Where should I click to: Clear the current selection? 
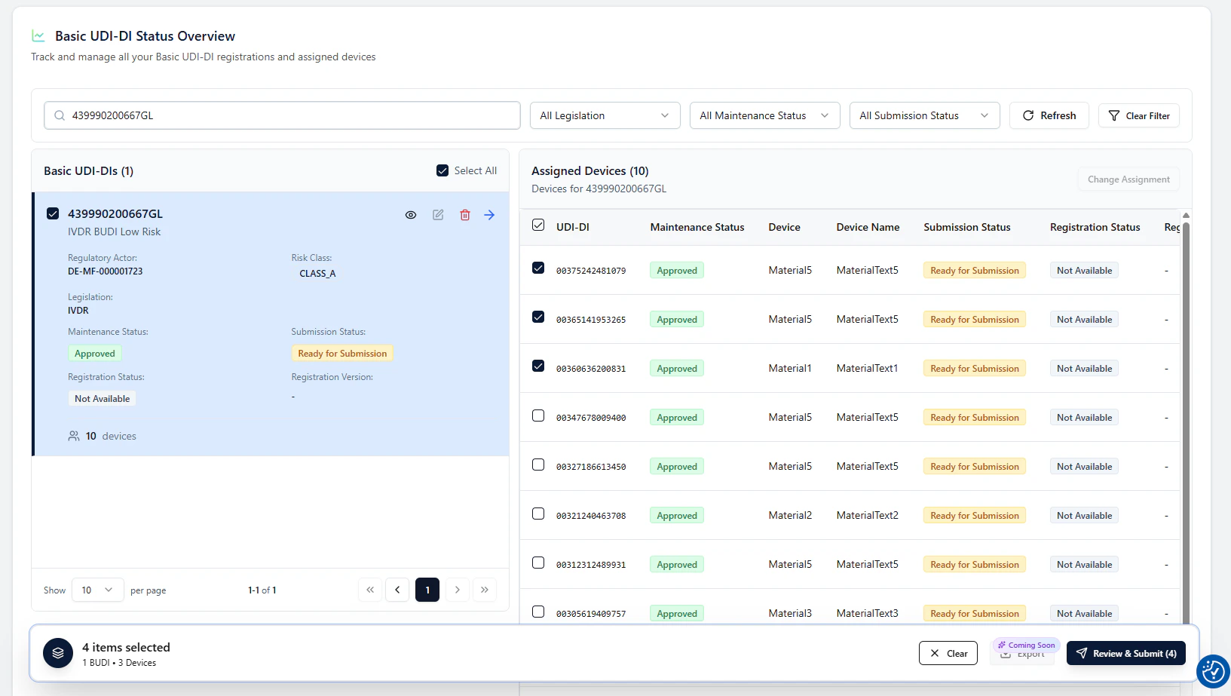[x=948, y=653]
